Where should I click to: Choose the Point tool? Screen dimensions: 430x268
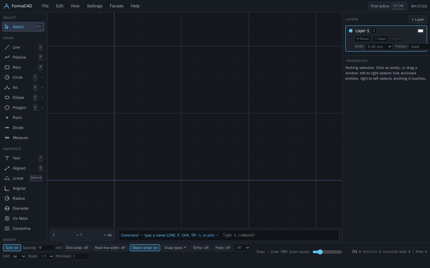(x=23, y=118)
